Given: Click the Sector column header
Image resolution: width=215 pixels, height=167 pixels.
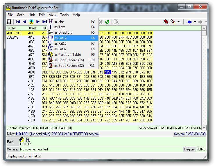Looking at the screenshot, I should (11, 28).
